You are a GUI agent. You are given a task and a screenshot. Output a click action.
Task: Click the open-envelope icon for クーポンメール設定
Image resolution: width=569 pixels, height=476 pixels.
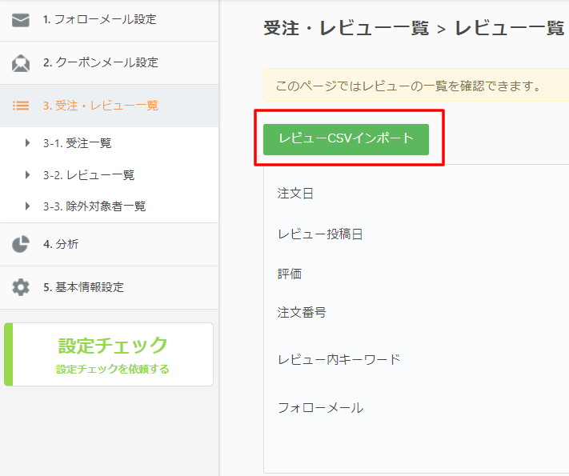point(21,63)
